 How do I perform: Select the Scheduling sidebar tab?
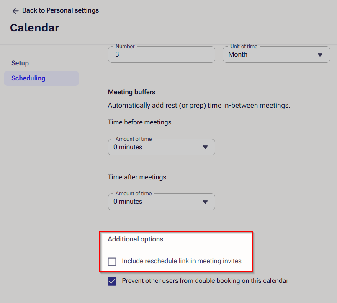coord(41,78)
